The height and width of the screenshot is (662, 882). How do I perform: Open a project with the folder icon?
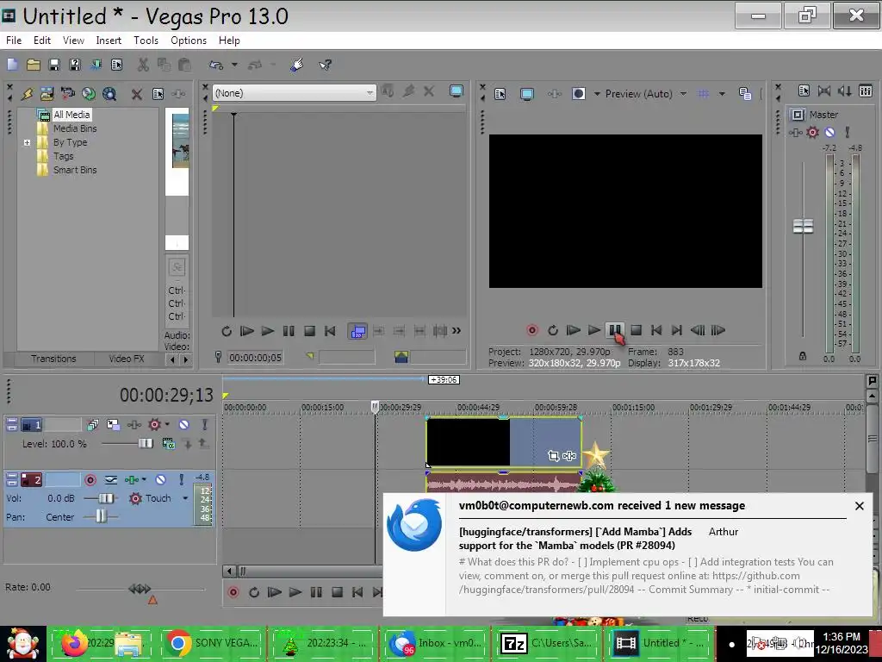[34, 65]
